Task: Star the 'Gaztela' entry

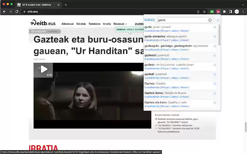Action: pyautogui.click(x=215, y=84)
